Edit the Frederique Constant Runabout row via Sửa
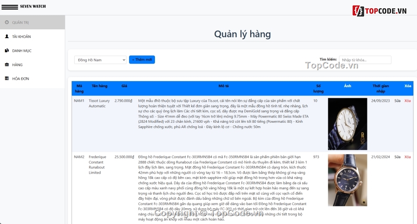The image size is (417, 224). [397, 157]
